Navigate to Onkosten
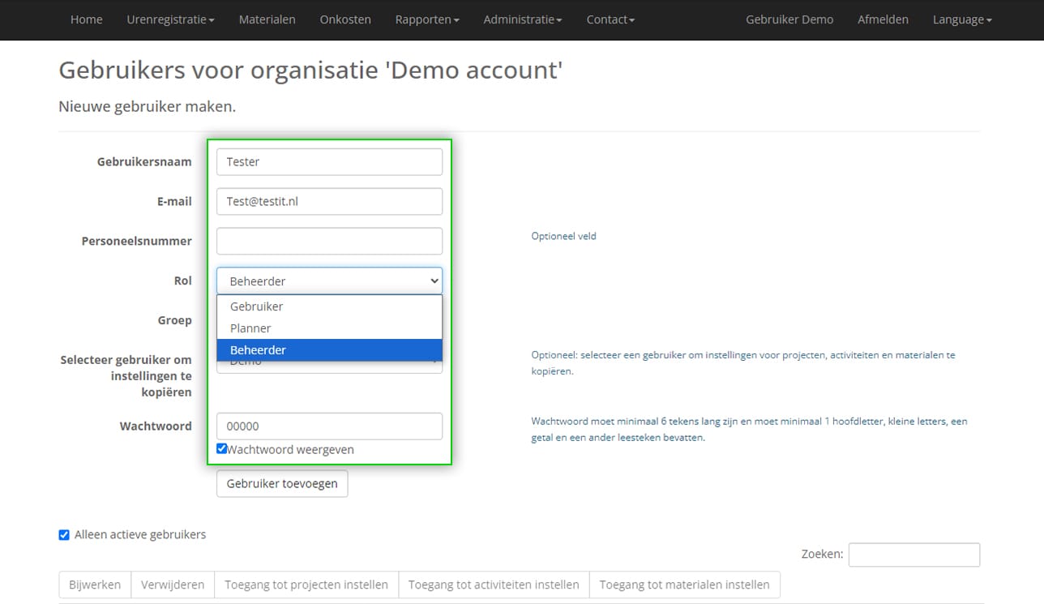This screenshot has width=1044, height=604. [345, 19]
